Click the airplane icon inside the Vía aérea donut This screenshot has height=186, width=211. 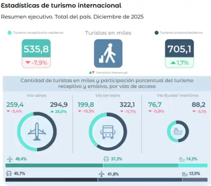(37, 131)
